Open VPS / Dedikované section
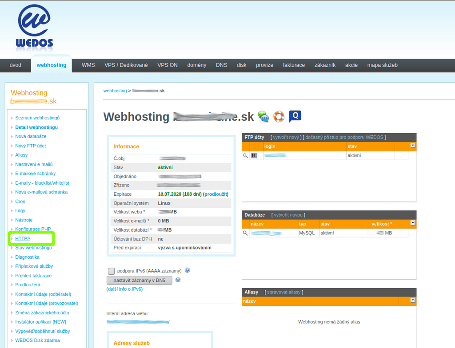455x348 pixels. click(x=126, y=65)
